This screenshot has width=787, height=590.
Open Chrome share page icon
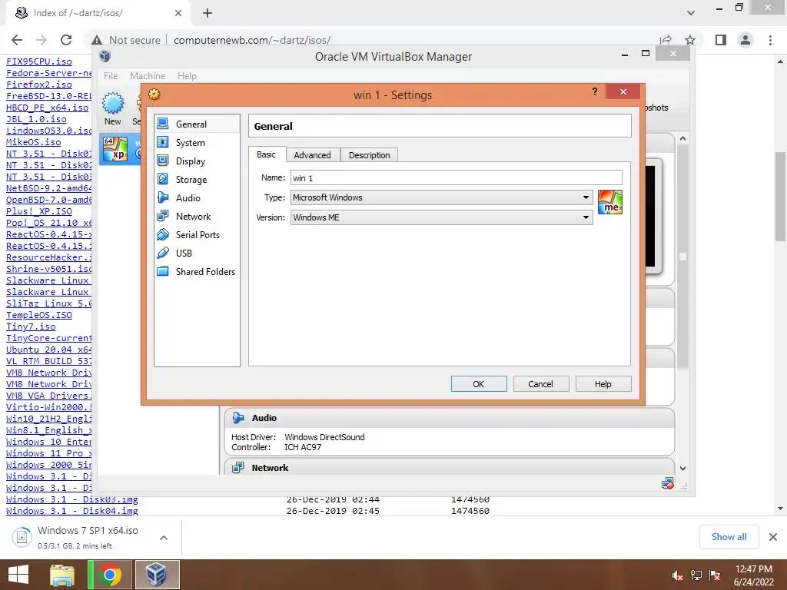pyautogui.click(x=666, y=40)
